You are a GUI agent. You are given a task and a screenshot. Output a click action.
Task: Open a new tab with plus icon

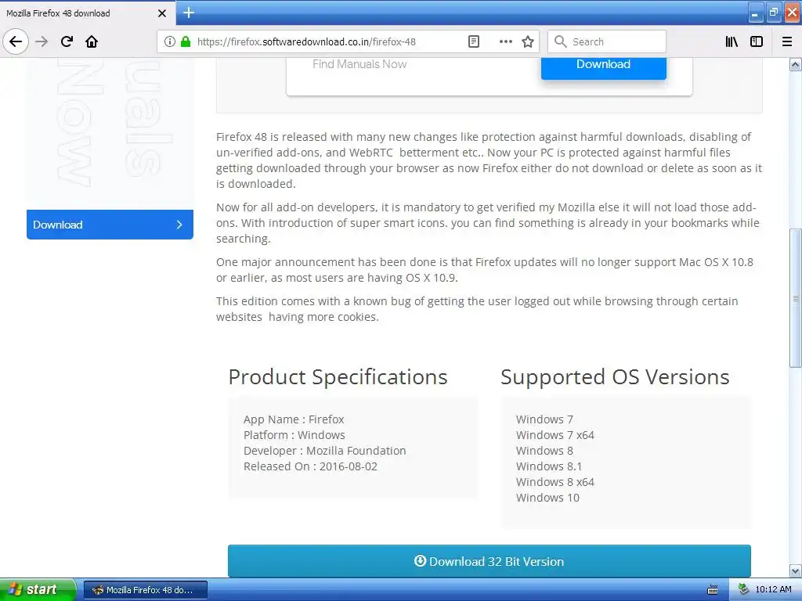pyautogui.click(x=188, y=13)
